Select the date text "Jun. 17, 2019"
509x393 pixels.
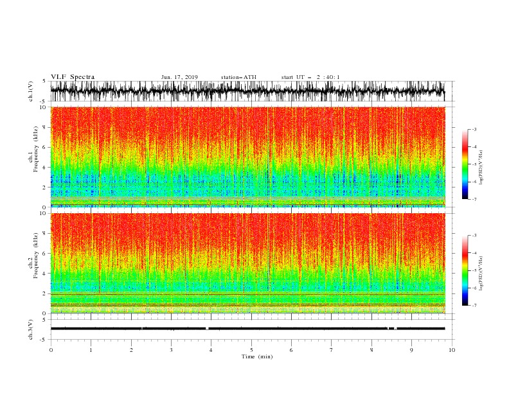click(x=179, y=77)
